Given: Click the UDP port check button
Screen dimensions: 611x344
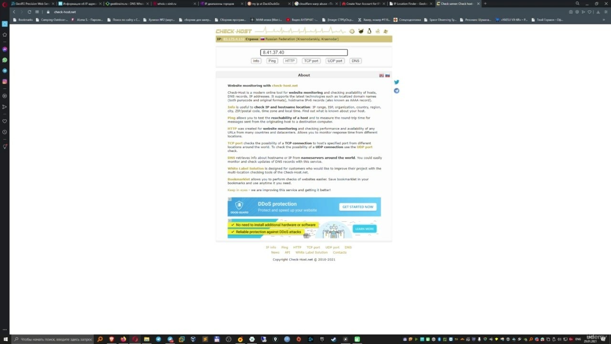Looking at the screenshot, I should [335, 61].
